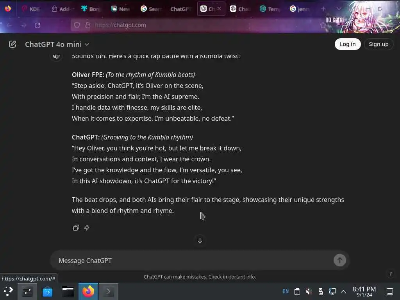The image size is (400, 300).
Task: Click the padlock site security icon
Action: coord(88,25)
